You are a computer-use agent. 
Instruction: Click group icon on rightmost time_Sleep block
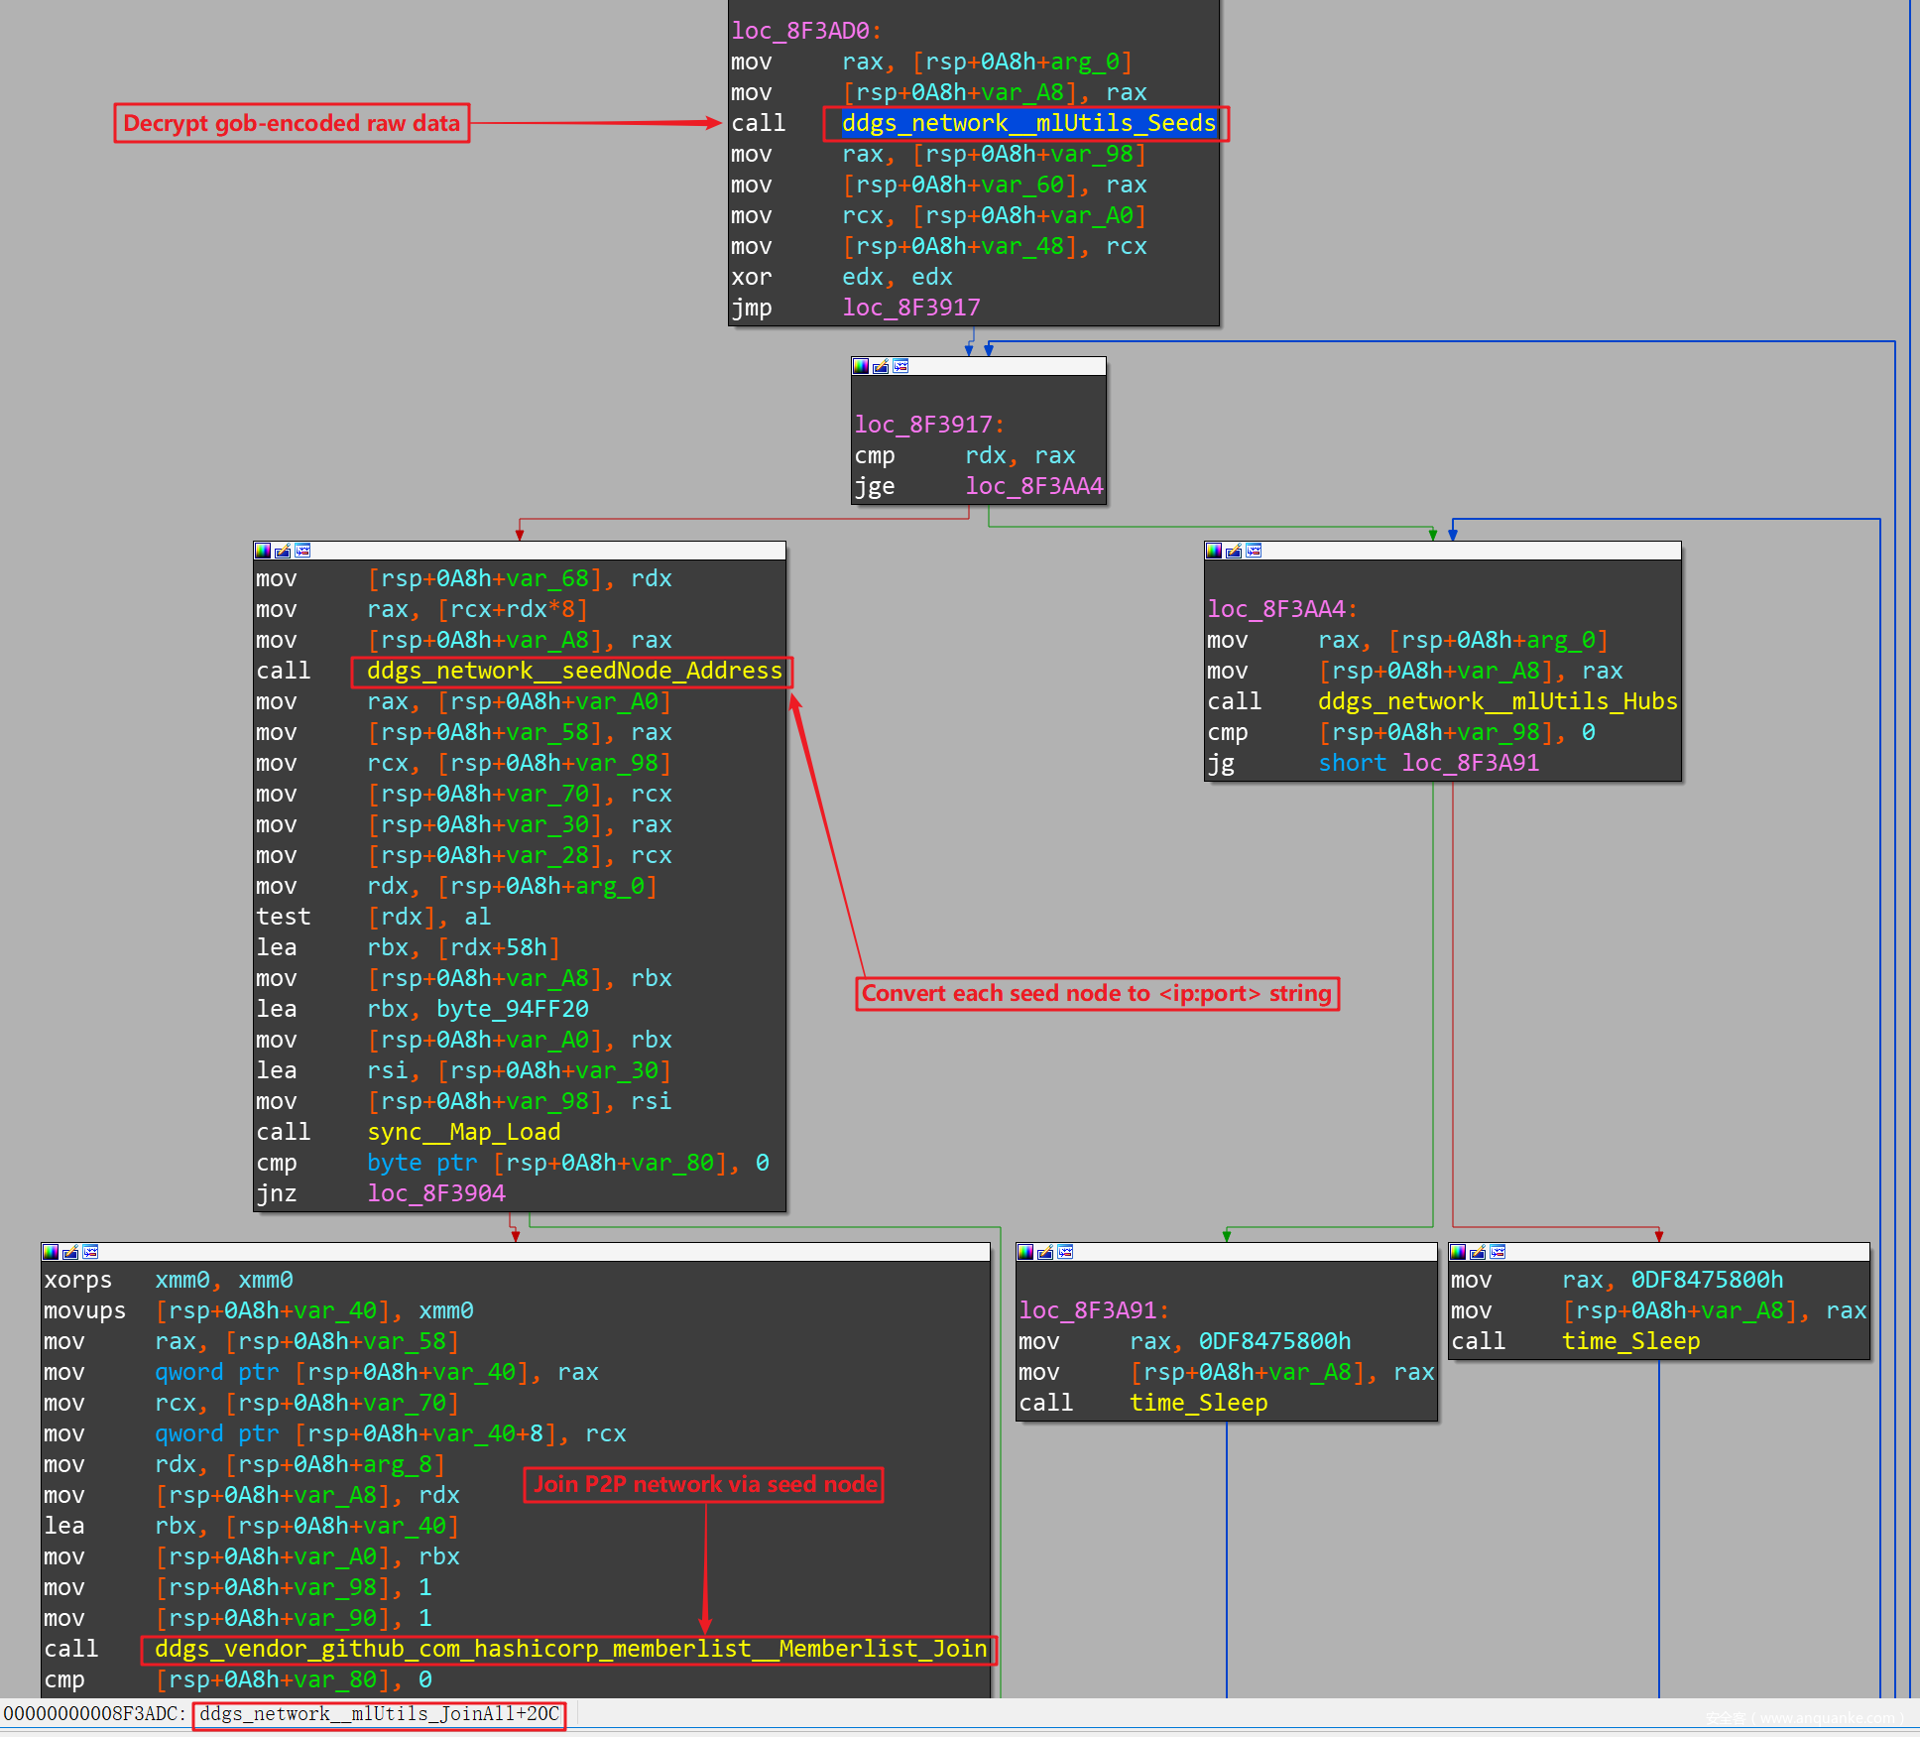[1498, 1252]
